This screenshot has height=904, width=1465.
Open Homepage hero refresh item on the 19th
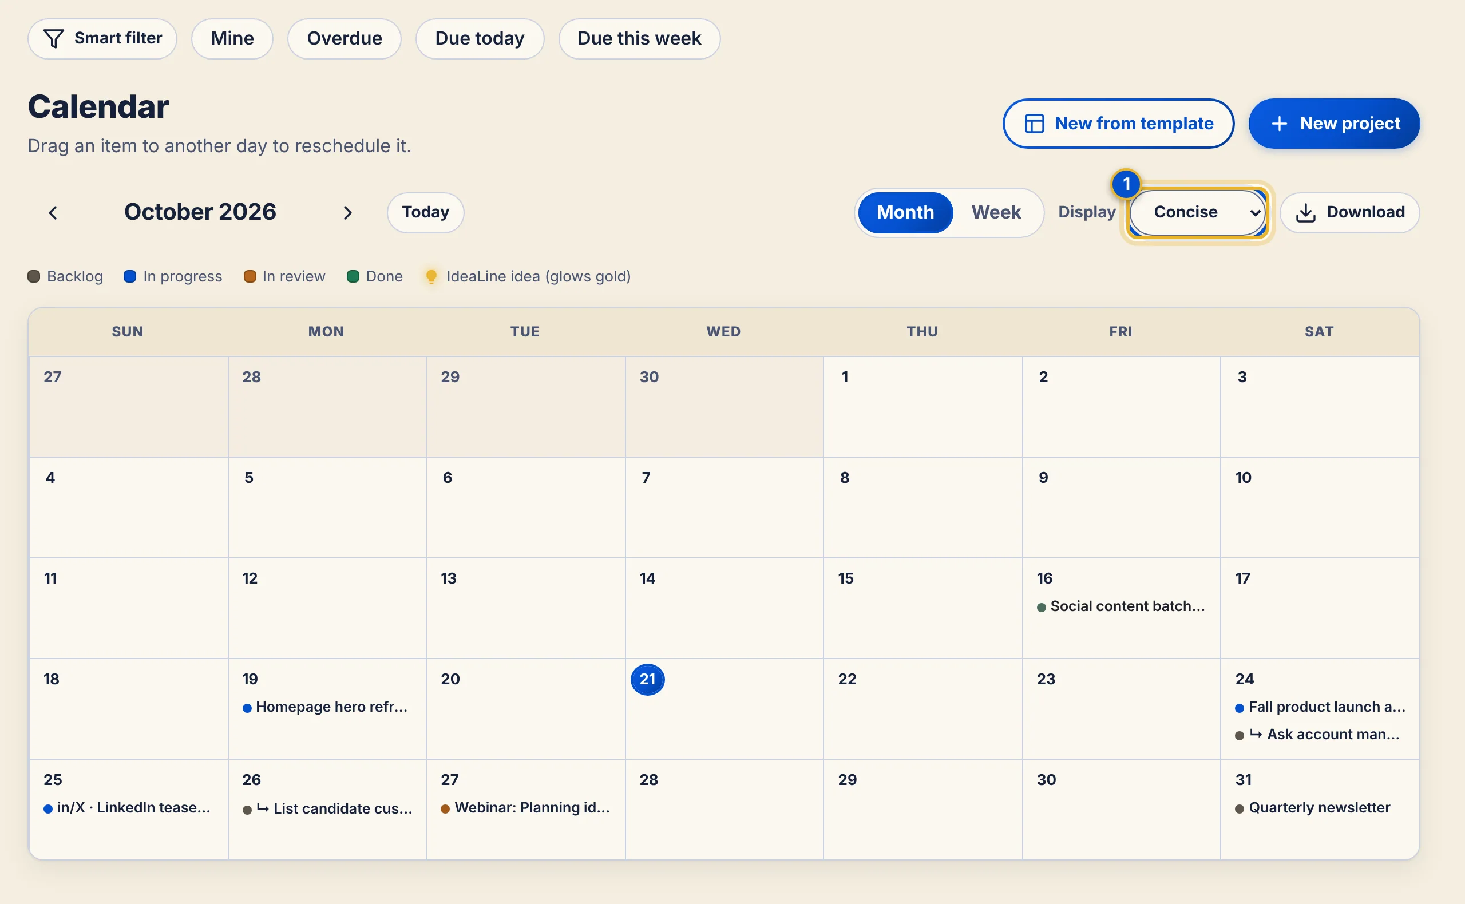click(x=325, y=707)
